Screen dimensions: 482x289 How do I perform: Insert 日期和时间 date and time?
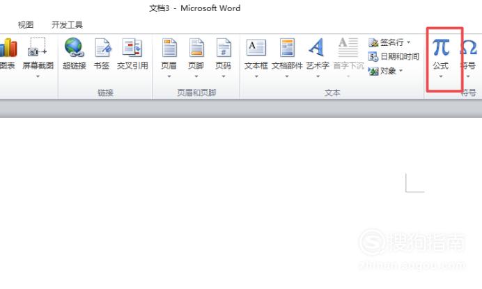[x=394, y=56]
